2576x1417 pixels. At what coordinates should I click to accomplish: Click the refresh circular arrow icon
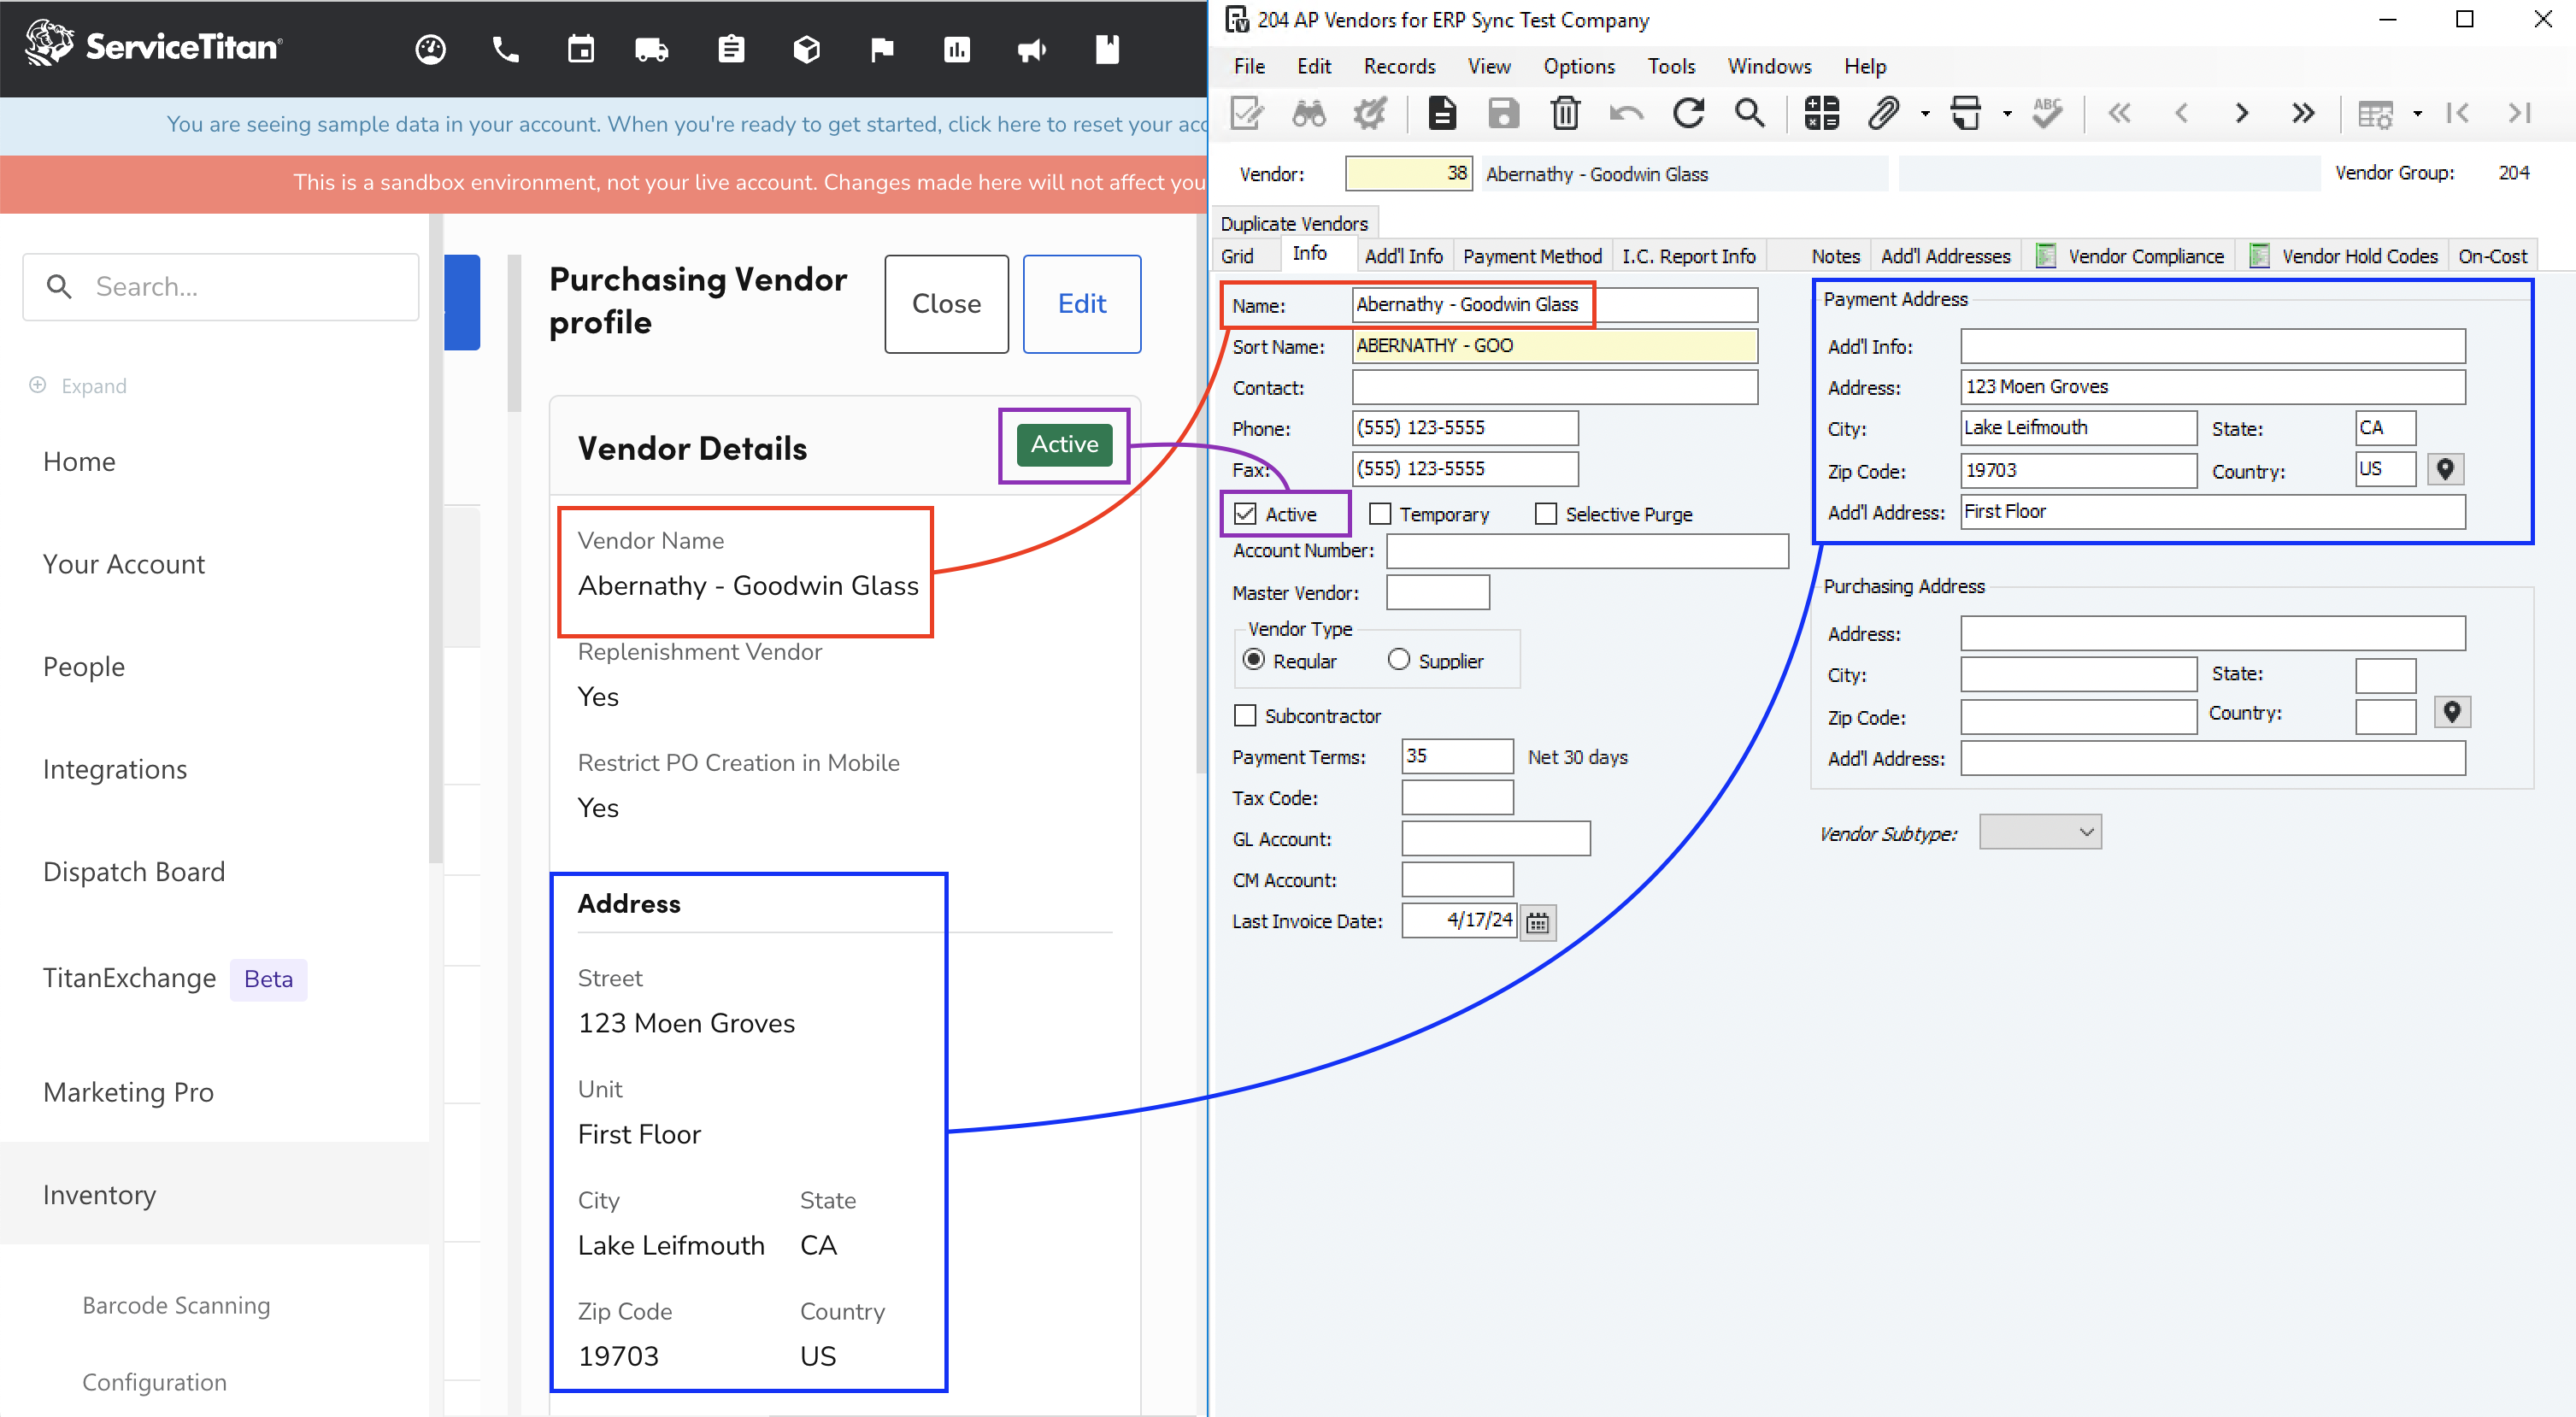(1689, 113)
